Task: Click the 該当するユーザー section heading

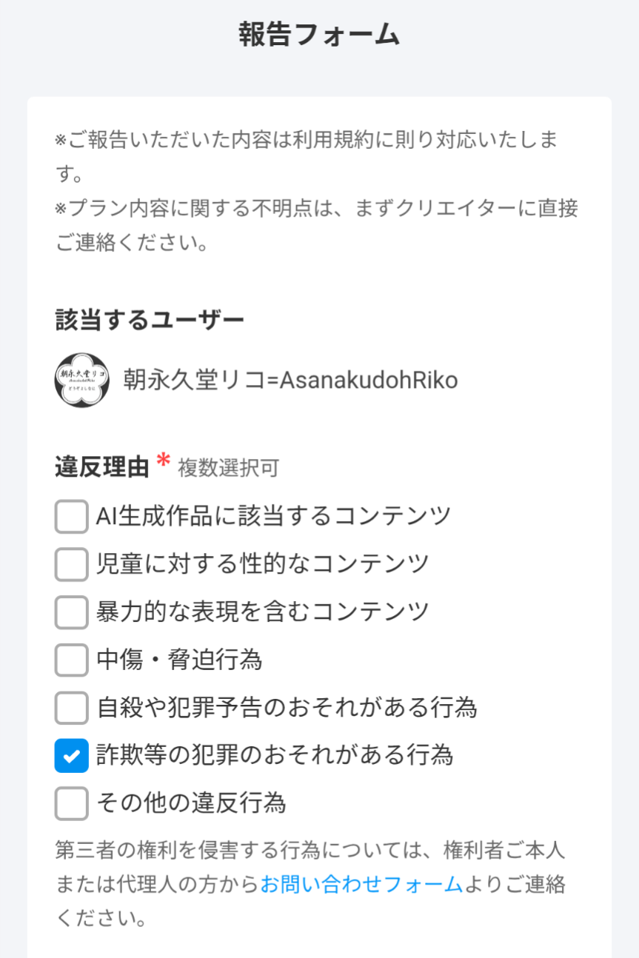Action: coord(150,320)
